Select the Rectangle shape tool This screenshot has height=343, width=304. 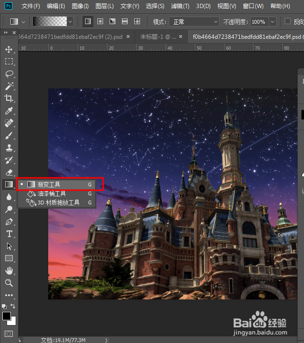(9, 258)
